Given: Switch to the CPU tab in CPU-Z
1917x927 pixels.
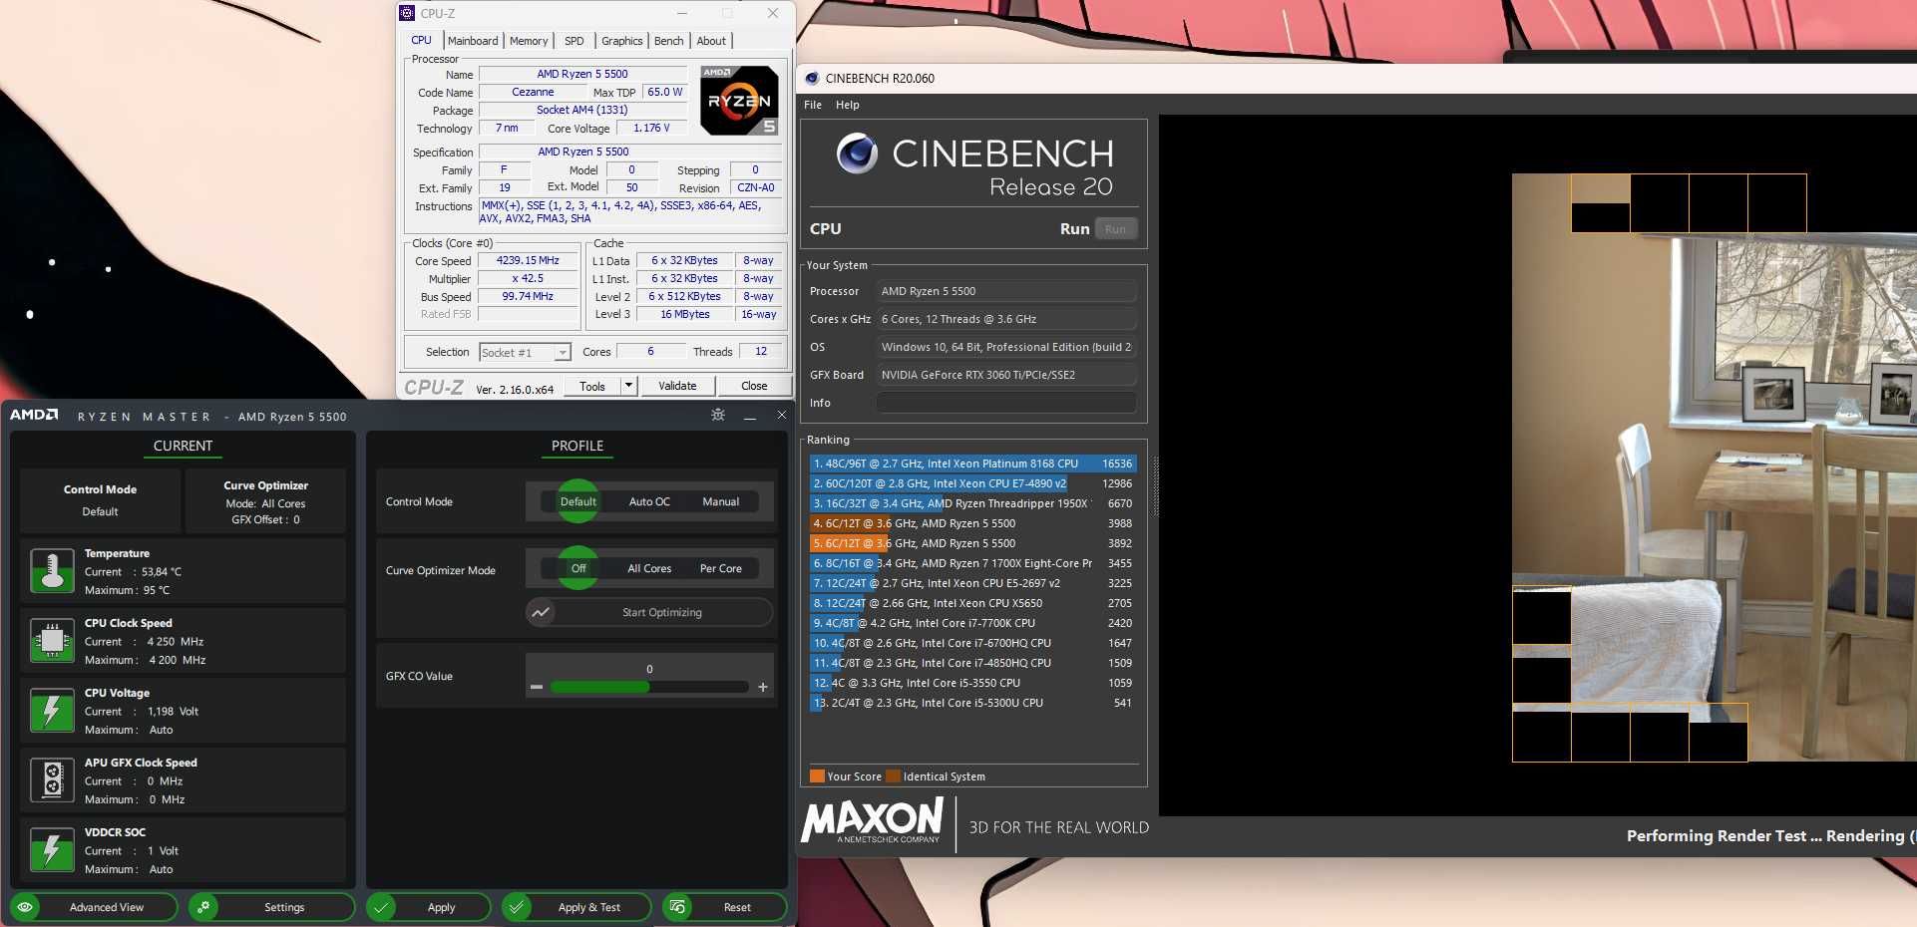Looking at the screenshot, I should pos(421,40).
